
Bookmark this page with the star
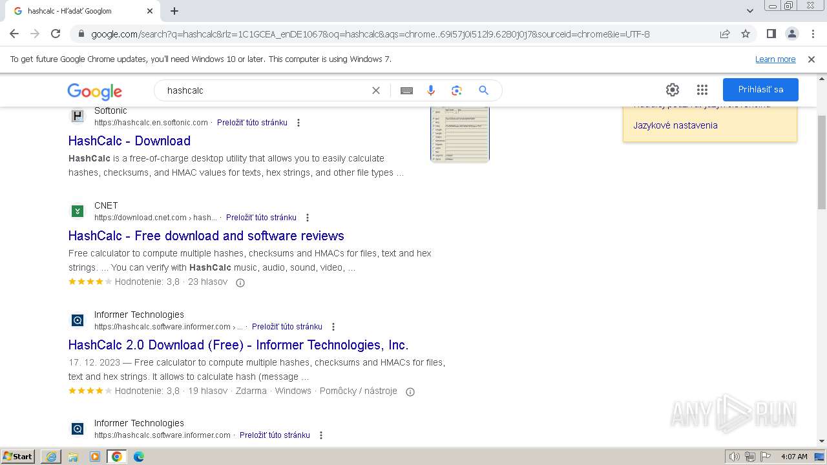pyautogui.click(x=746, y=34)
